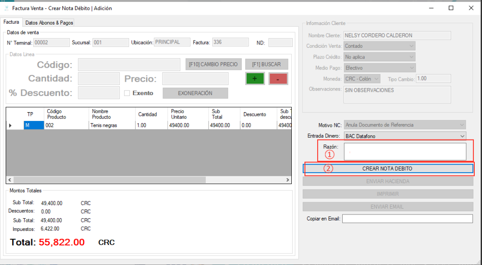482x265 pixels.
Task: Open the Condición Venta dropdown
Action: pos(379,46)
